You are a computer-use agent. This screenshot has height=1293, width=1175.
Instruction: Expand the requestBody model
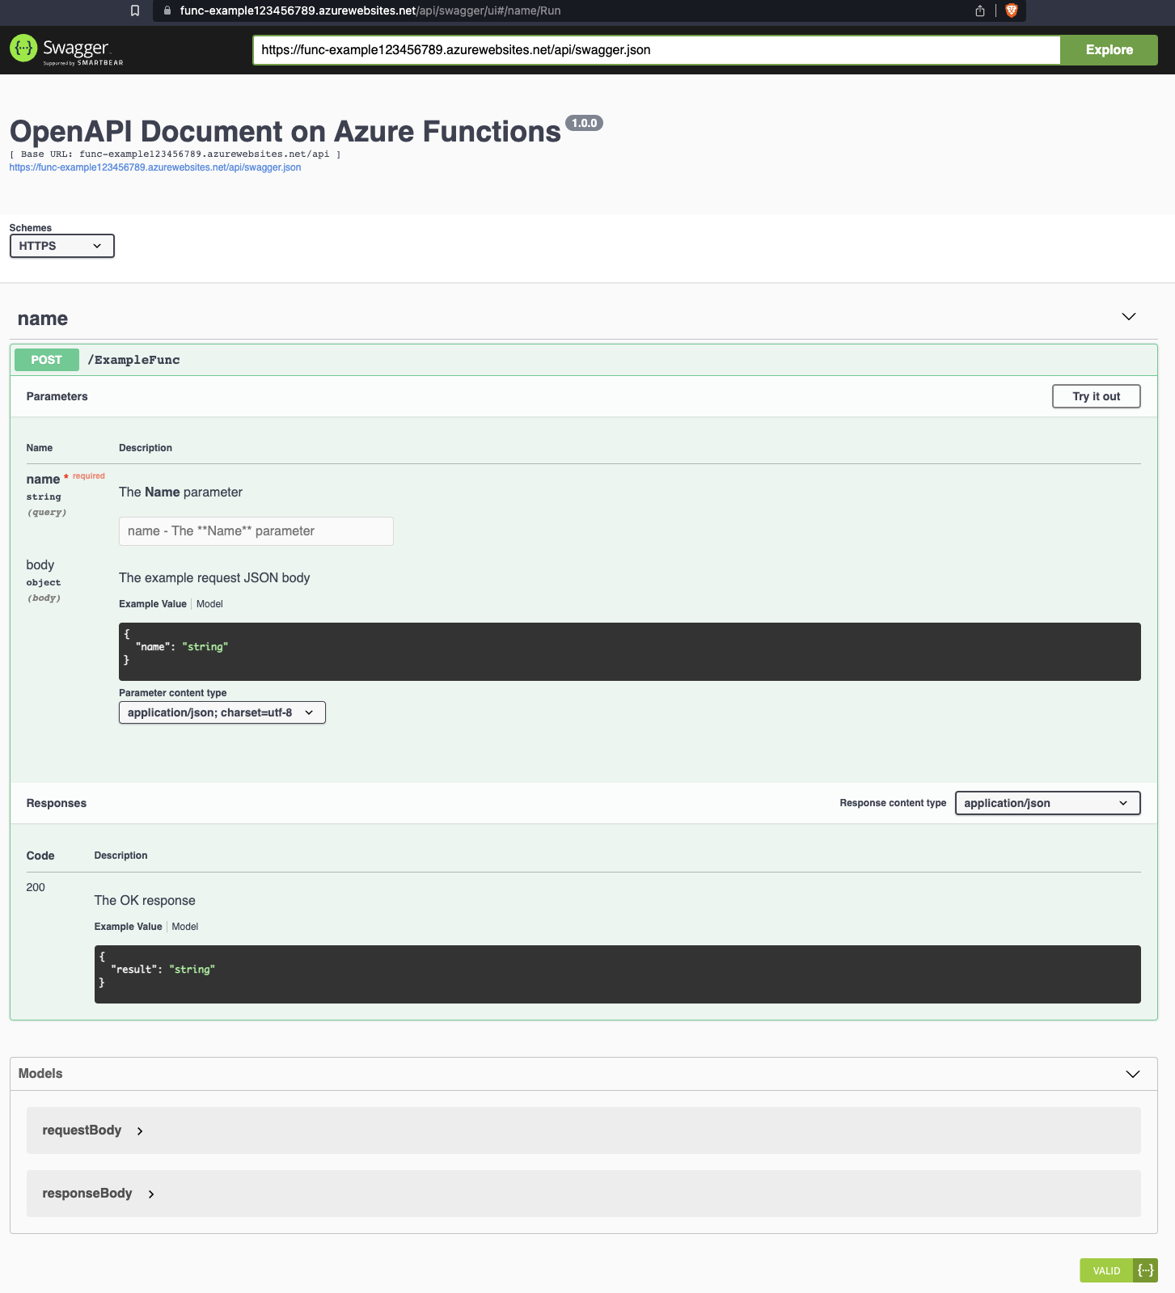[x=140, y=1131]
